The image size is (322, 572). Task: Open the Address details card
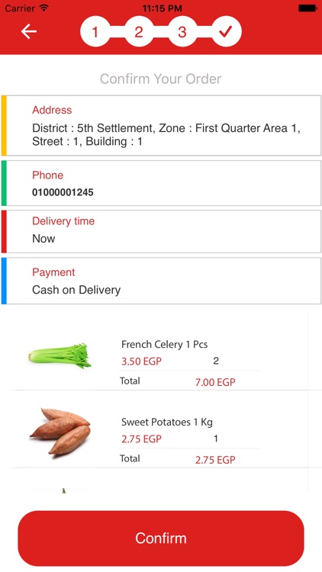click(x=161, y=126)
